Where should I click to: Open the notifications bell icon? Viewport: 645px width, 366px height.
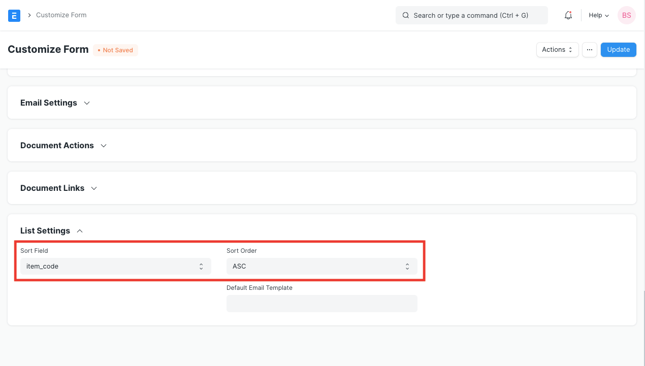[x=568, y=15]
